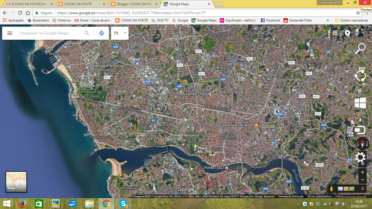Open directions with the blue arrow icon
The height and width of the screenshot is (209, 372).
(x=102, y=33)
